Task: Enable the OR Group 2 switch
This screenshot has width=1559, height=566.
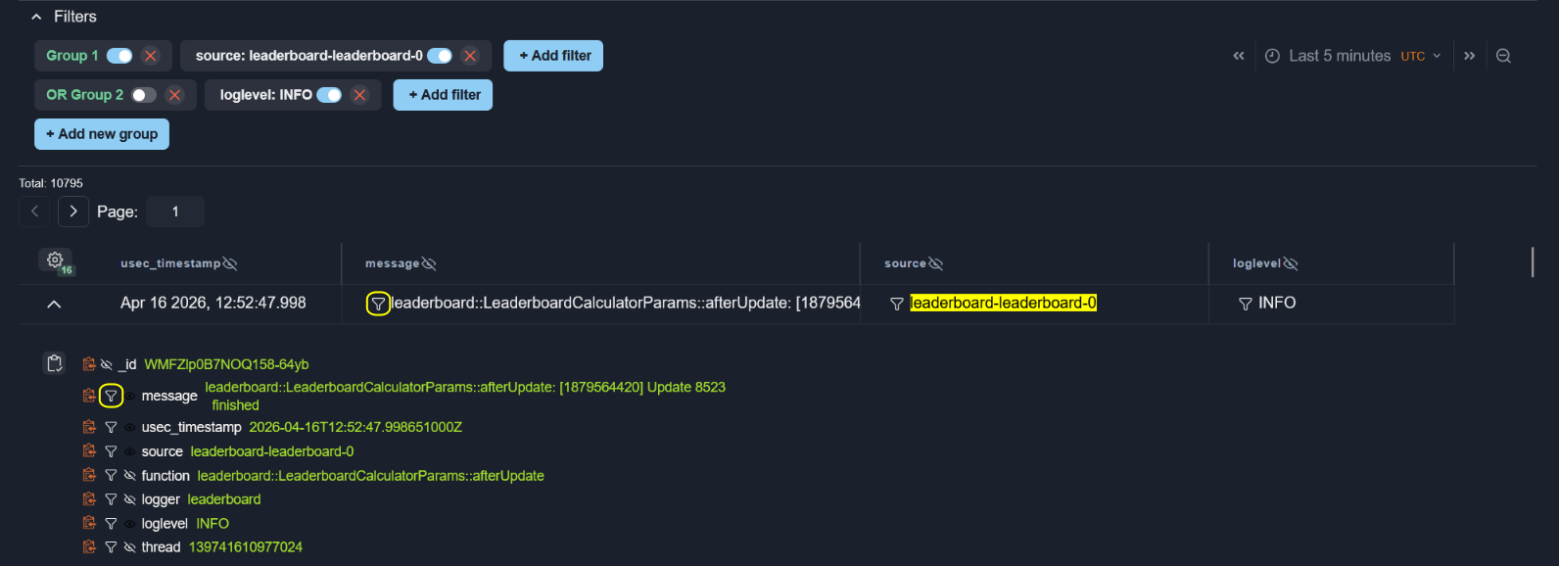Action: coord(144,95)
